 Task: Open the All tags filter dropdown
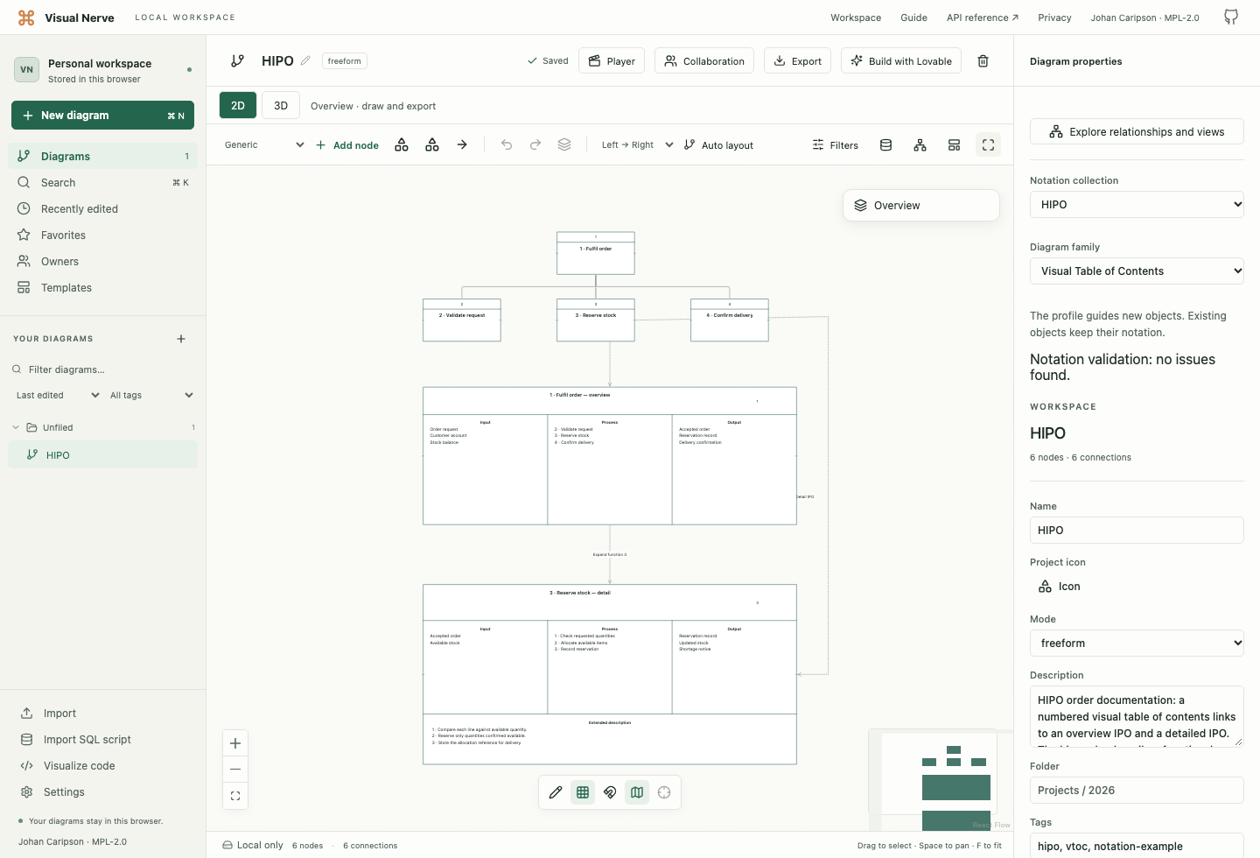pos(151,396)
